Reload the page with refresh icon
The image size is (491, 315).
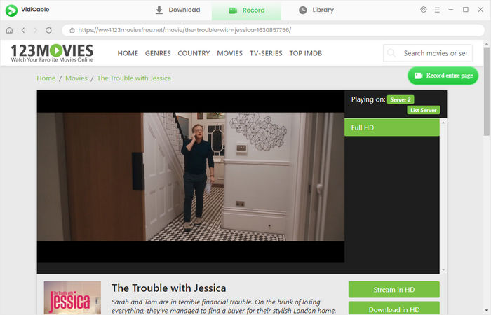(x=48, y=30)
